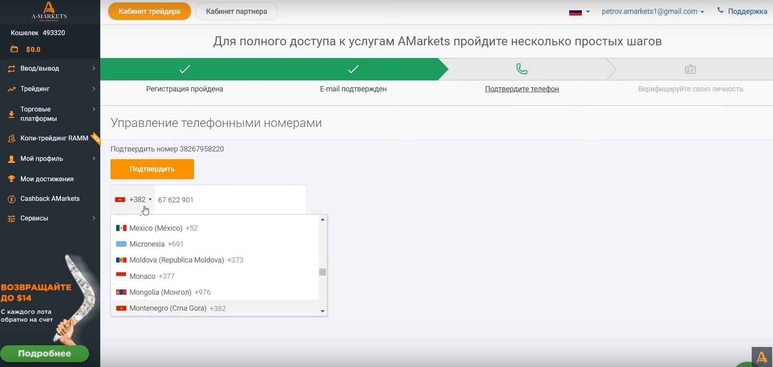Click the Moldova flag in the country list
This screenshot has width=773, height=367.
click(x=121, y=260)
